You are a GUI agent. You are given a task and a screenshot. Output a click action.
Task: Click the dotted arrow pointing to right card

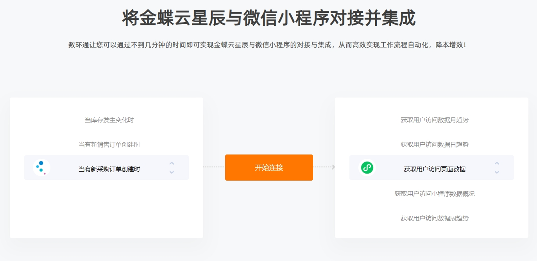[324, 167]
